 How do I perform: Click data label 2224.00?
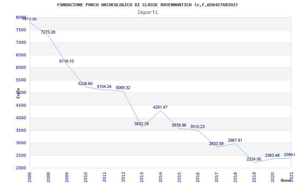point(254,159)
